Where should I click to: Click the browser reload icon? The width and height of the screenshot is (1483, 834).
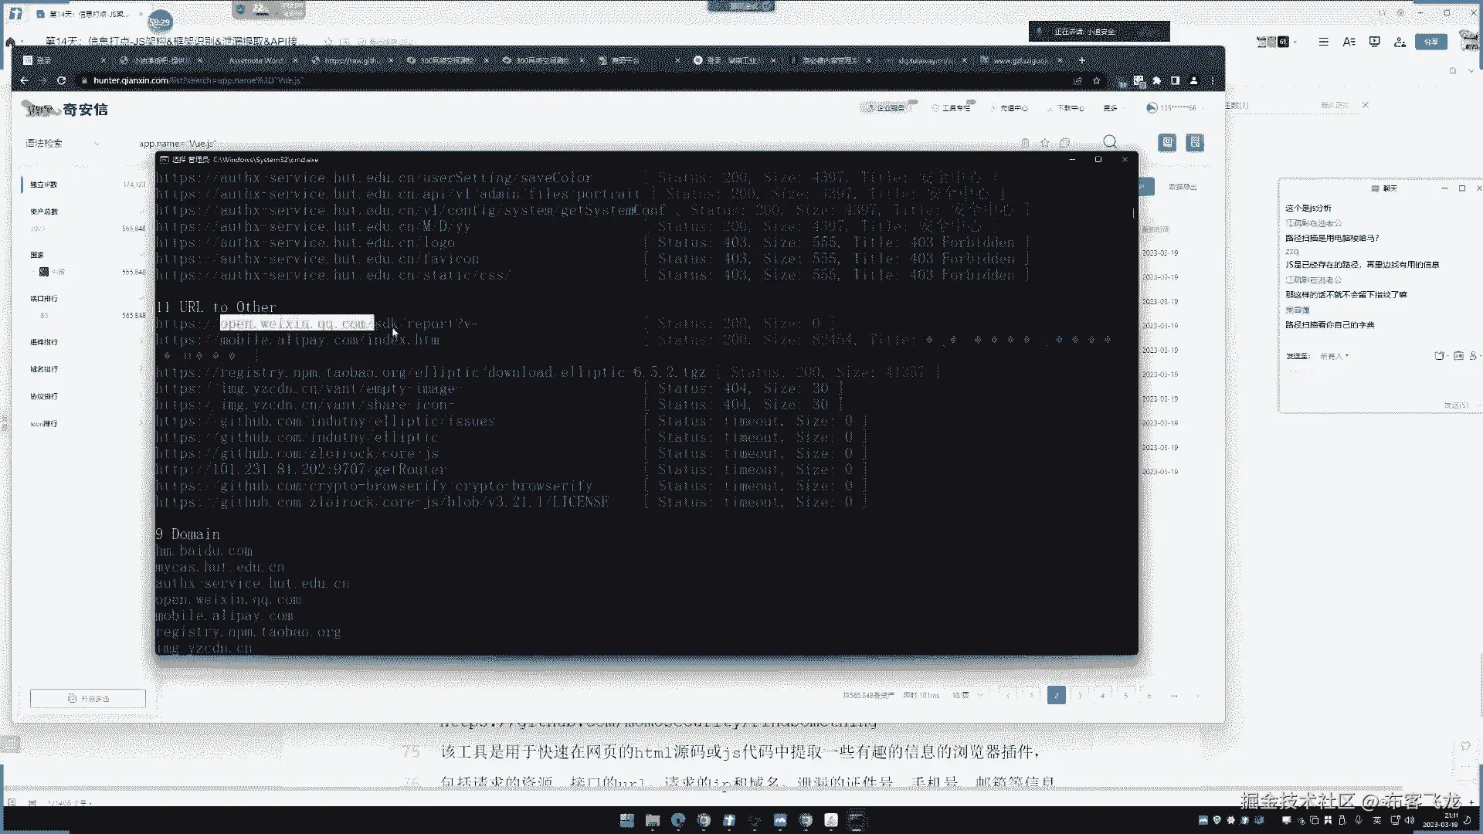(x=61, y=80)
